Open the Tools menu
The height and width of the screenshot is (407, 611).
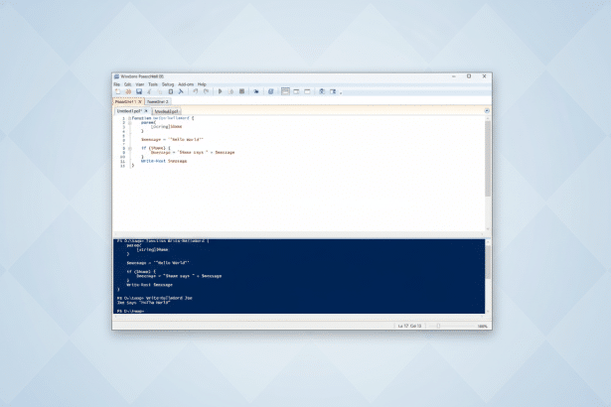coord(153,84)
